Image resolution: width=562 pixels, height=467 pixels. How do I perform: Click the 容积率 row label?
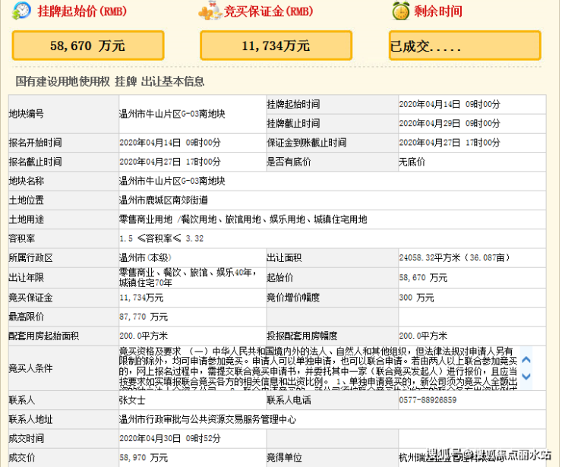(x=22, y=238)
